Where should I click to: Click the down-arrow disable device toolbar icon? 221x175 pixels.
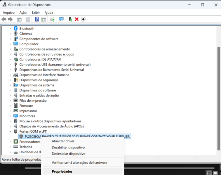click(x=83, y=19)
